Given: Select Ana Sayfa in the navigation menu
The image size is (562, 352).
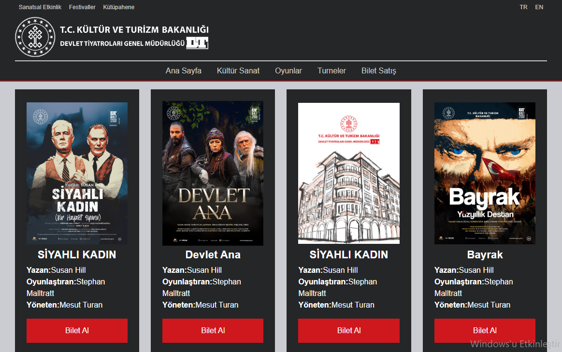Looking at the screenshot, I should 184,70.
